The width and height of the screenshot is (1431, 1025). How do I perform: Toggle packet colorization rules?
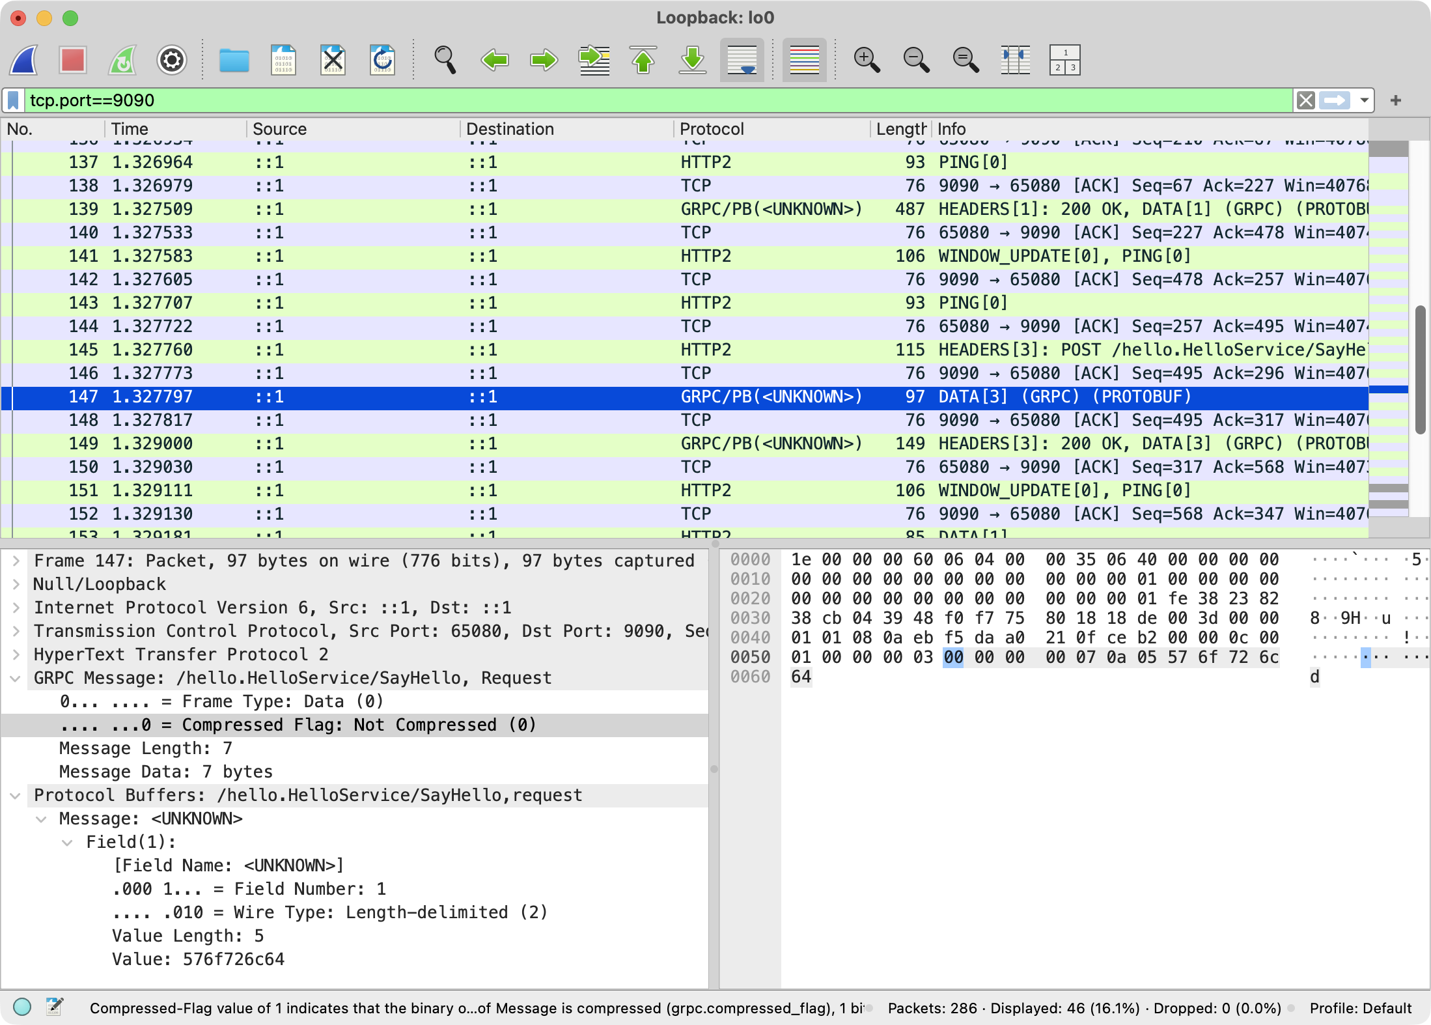point(804,61)
